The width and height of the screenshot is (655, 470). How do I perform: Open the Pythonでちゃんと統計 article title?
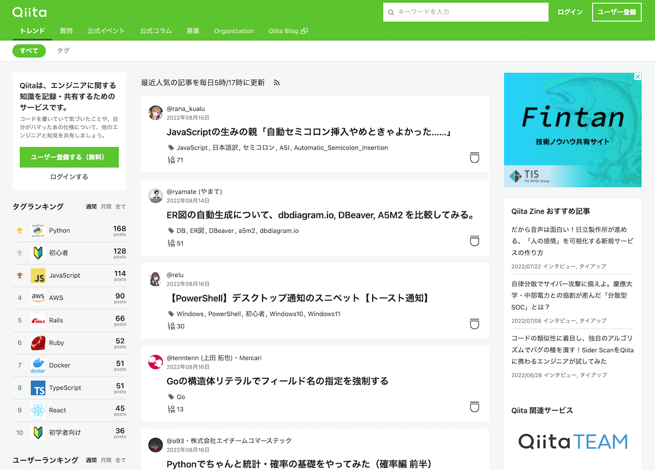(299, 464)
